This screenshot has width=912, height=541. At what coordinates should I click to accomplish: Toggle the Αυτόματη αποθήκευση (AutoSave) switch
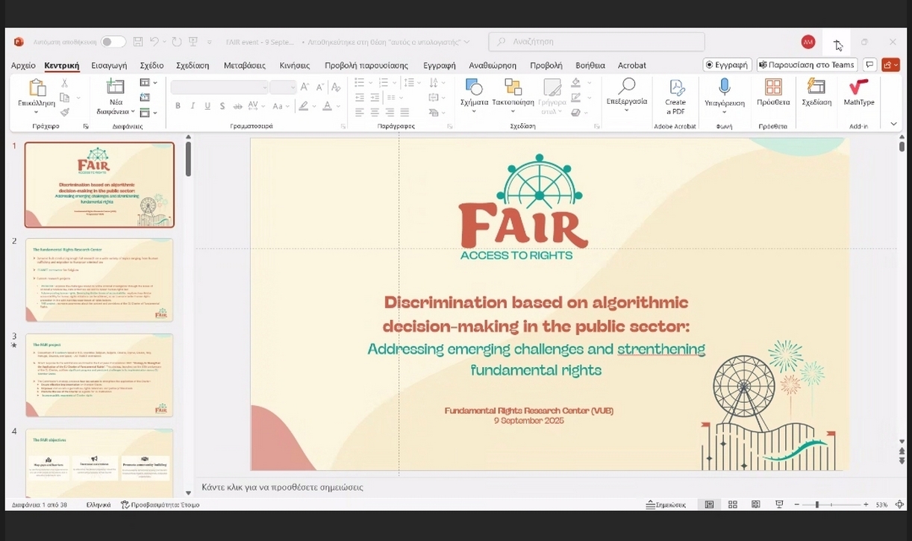pos(113,42)
